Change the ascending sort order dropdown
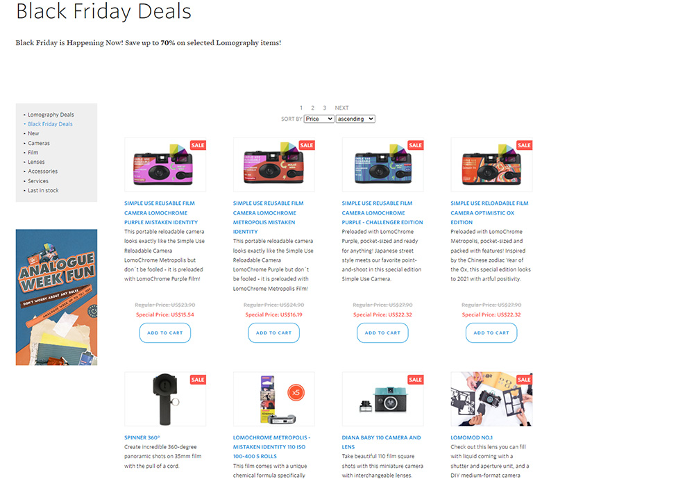Screen dimensions: 694x479 click(355, 119)
